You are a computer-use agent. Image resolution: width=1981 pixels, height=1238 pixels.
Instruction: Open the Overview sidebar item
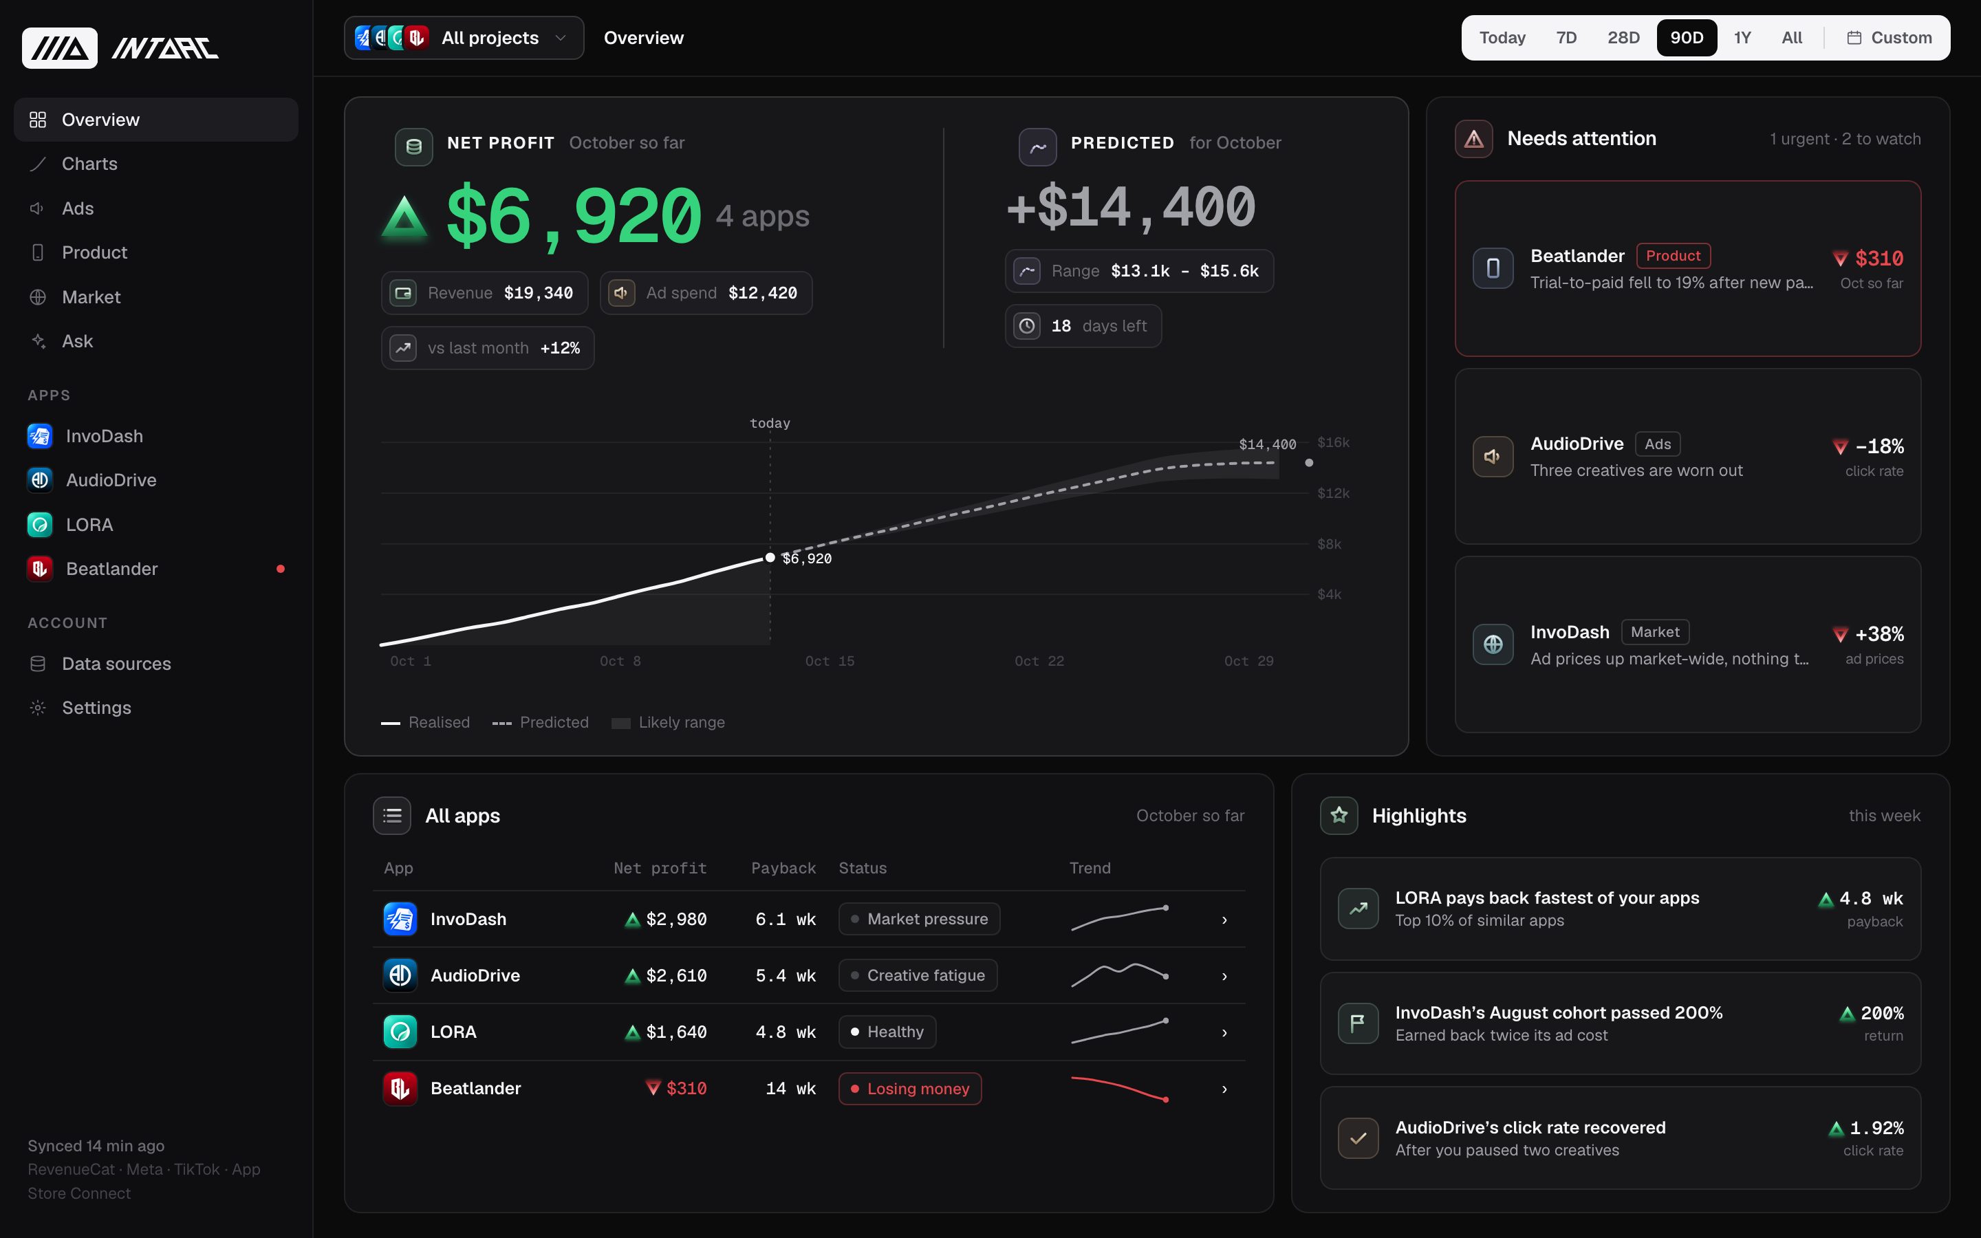(156, 120)
